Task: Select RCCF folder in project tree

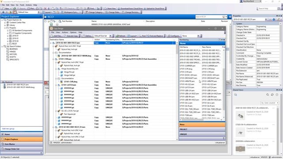Action: point(15,44)
